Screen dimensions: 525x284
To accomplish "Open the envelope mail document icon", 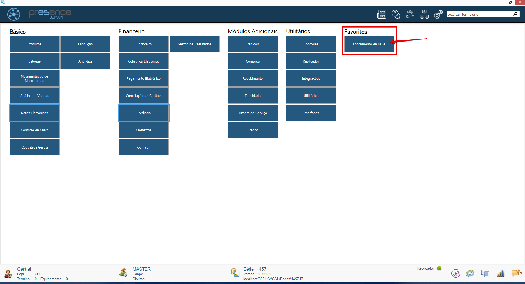I will [485, 273].
